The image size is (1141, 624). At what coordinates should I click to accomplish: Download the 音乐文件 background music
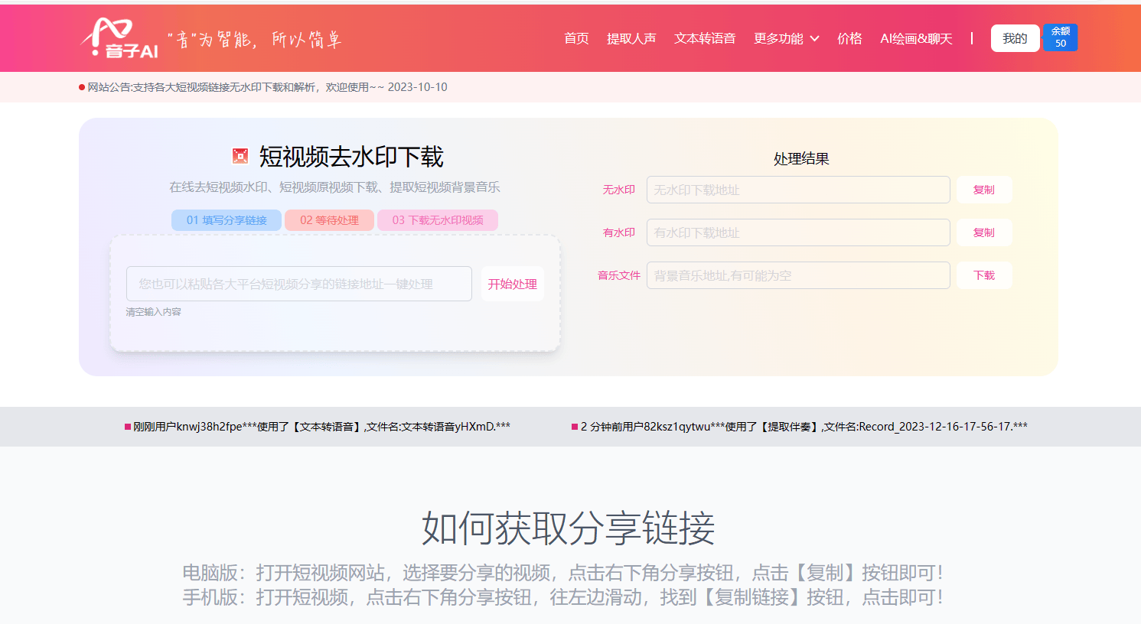[983, 275]
